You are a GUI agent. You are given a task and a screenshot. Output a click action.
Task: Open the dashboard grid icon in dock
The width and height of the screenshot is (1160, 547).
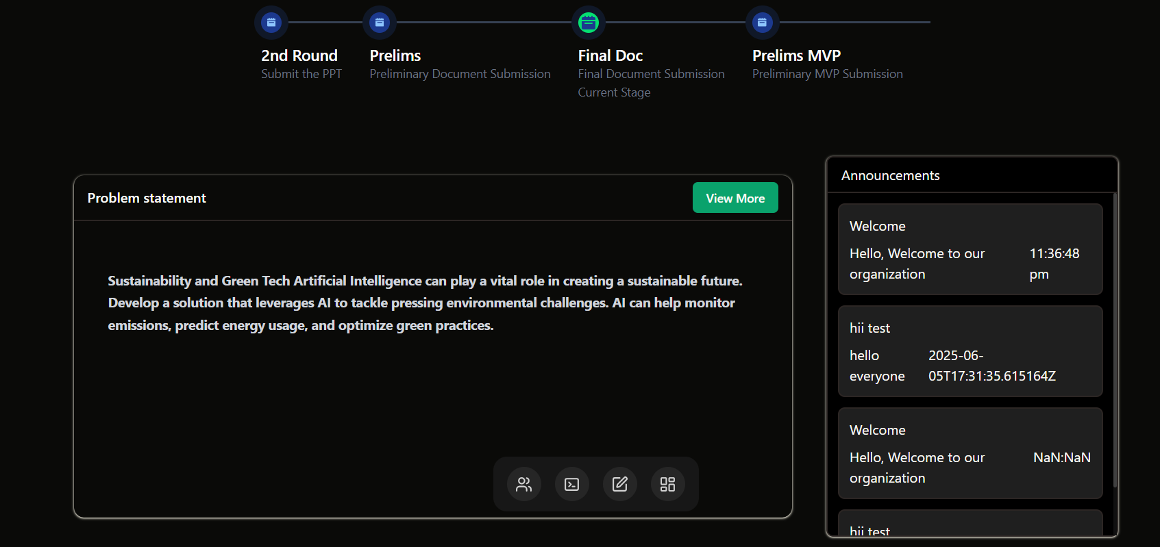(x=668, y=485)
